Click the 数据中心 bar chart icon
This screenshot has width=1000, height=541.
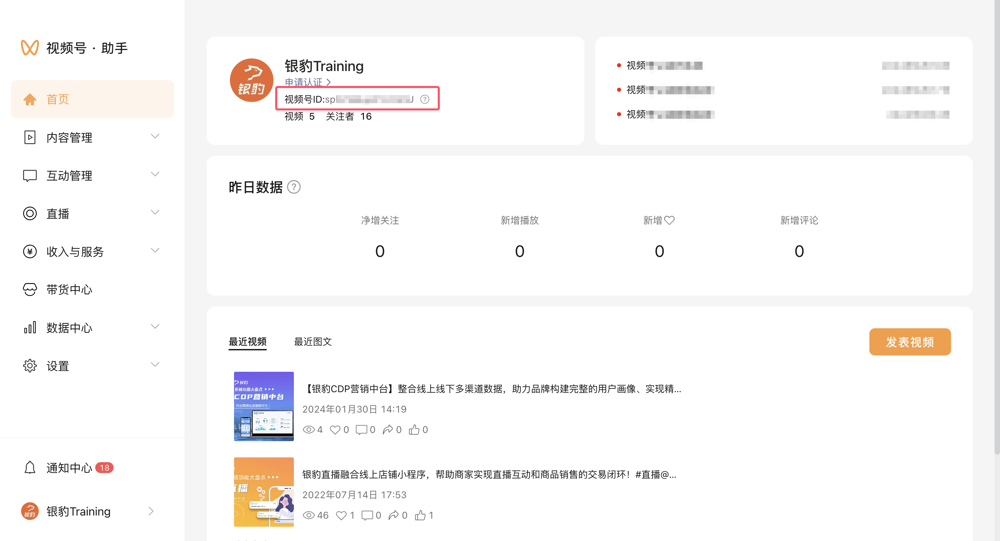30,327
